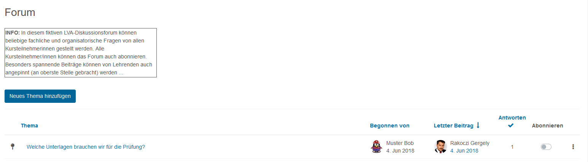
Task: Sort discussions by the Thema column
Action: (x=29, y=126)
